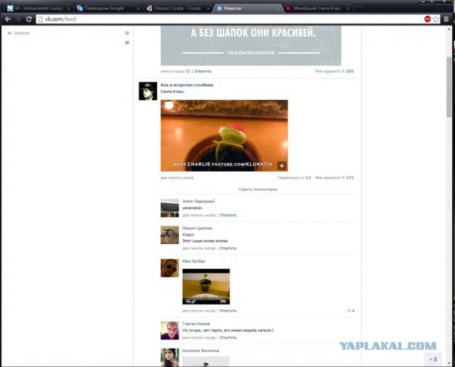Viewport: 455px width, 367px height.
Task: Click the browser forward arrow
Action: coord(18,19)
